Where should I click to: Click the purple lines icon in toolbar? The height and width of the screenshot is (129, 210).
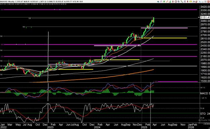tap(161, 2)
